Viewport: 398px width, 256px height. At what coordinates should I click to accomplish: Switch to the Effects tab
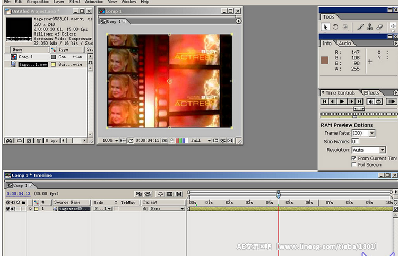(371, 93)
